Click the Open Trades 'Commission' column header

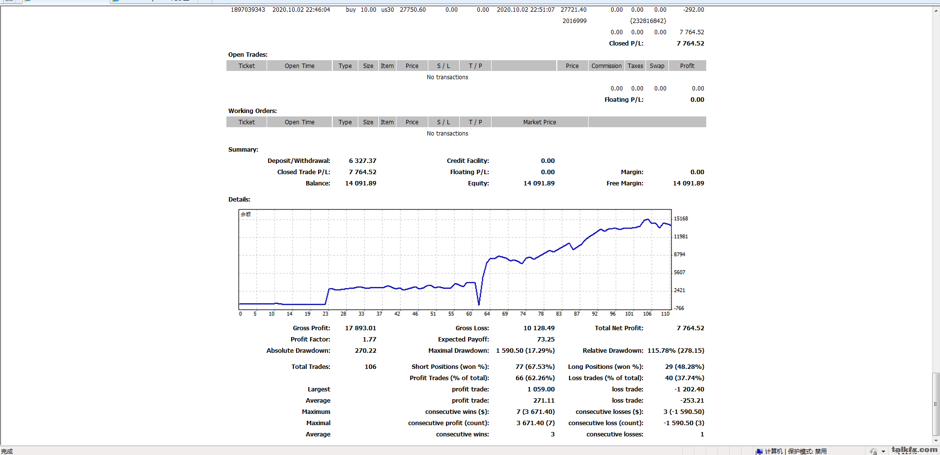tap(606, 66)
